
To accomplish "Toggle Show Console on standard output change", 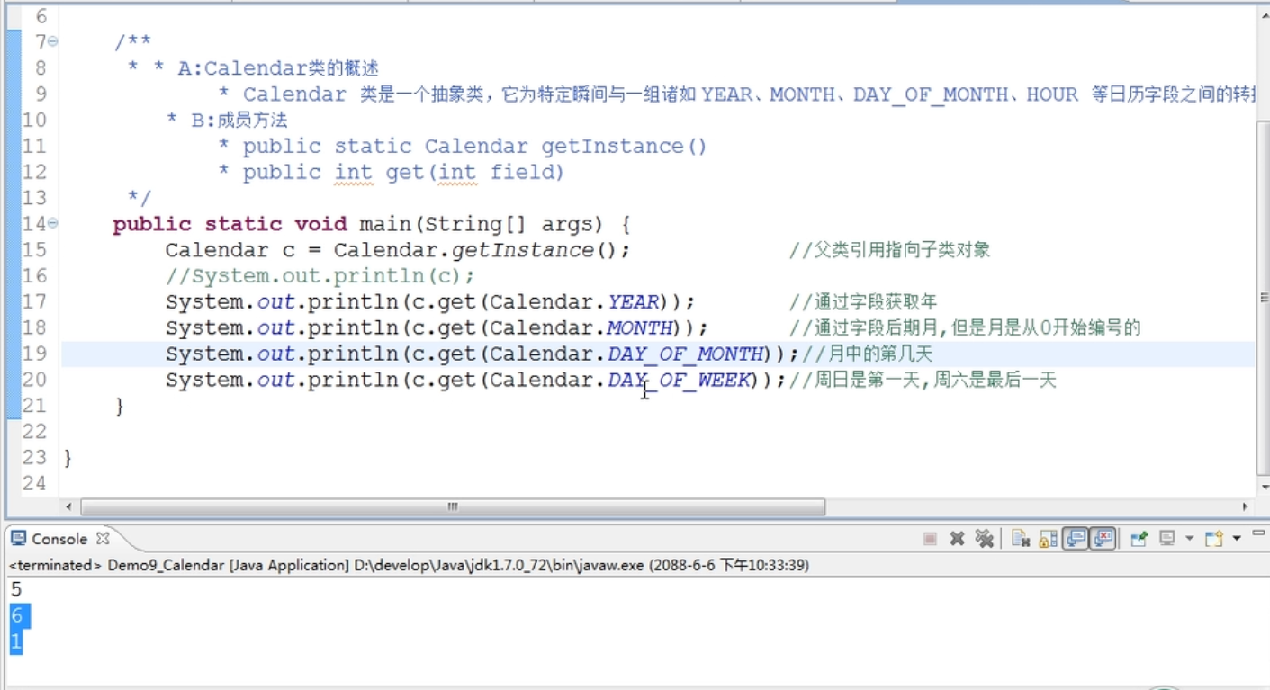I will [1075, 539].
